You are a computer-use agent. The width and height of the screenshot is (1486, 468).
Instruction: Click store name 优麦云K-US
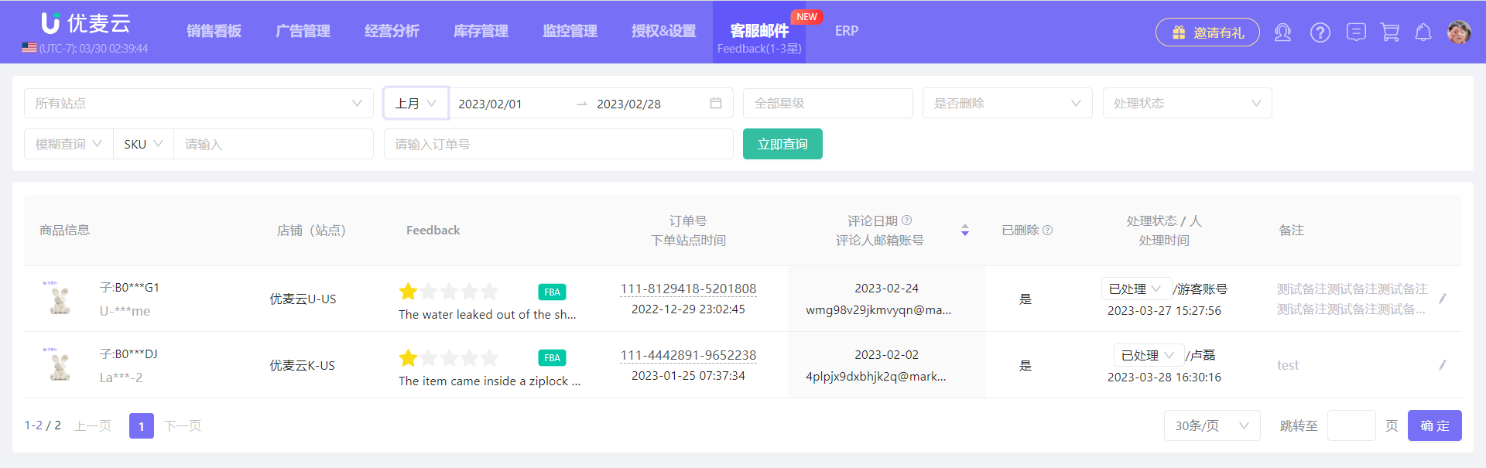click(302, 365)
